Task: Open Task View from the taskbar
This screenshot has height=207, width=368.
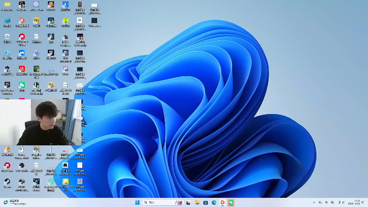Action: click(188, 202)
